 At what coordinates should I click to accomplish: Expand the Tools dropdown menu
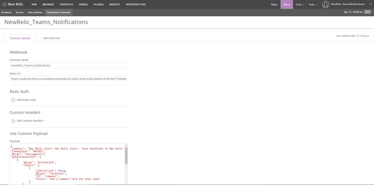[300, 4]
